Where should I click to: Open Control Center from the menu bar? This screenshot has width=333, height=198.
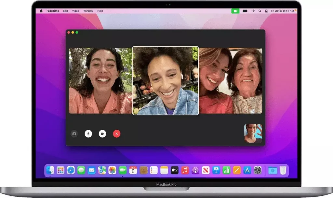(266, 11)
